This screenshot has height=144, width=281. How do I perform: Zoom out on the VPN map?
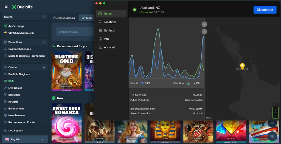pos(276,116)
